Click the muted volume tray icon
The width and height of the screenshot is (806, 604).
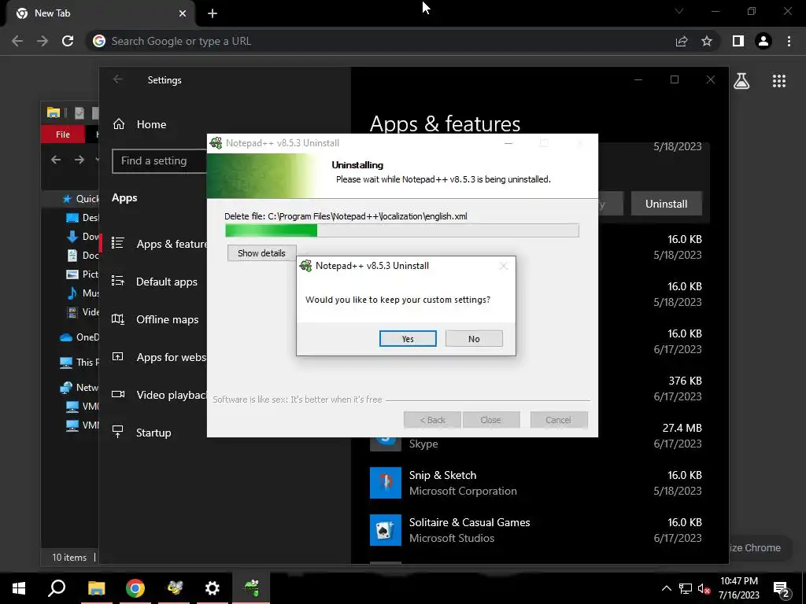click(704, 588)
